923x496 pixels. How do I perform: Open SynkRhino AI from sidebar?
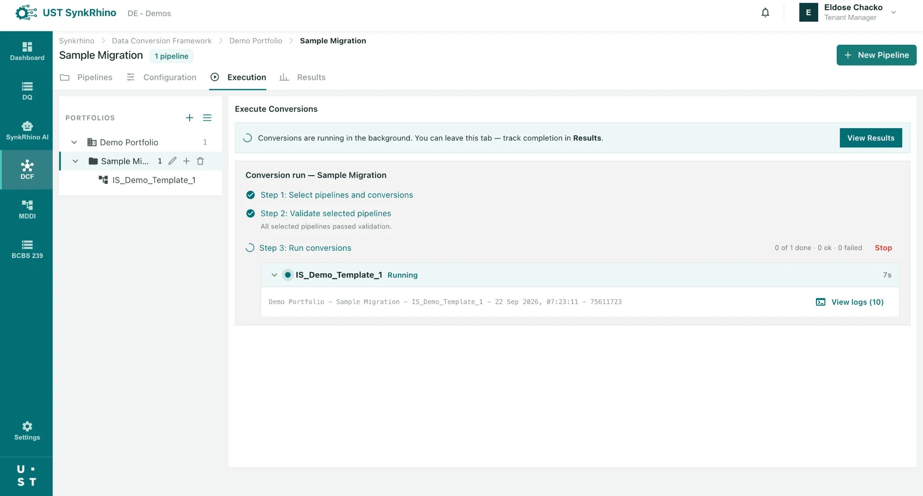[27, 130]
